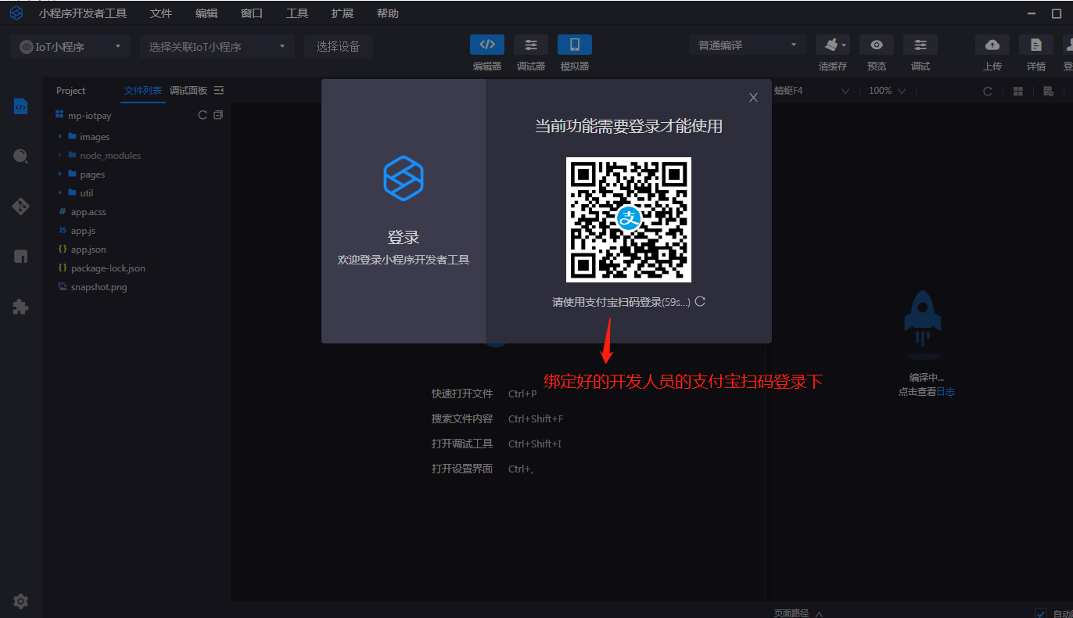
Task: Click the Project panel title
Action: [x=70, y=91]
